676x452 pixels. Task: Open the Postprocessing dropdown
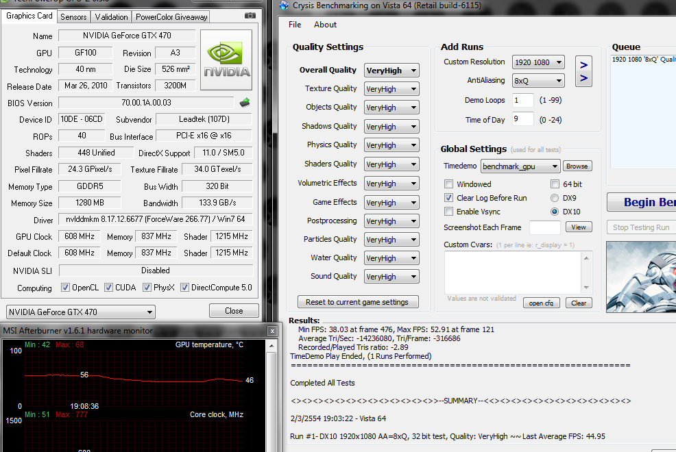point(391,221)
